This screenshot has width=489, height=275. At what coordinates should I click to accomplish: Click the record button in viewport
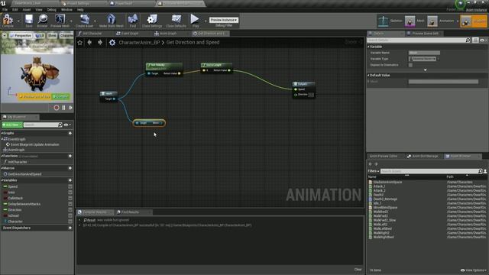pos(57,108)
